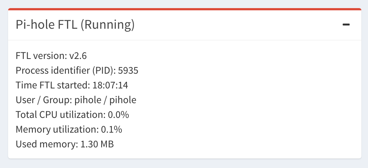Click the red top border of the panel
368x168 pixels.
coord(184,9)
